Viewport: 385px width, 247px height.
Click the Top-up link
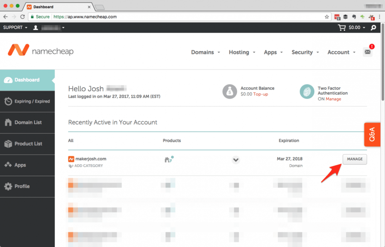[261, 94]
